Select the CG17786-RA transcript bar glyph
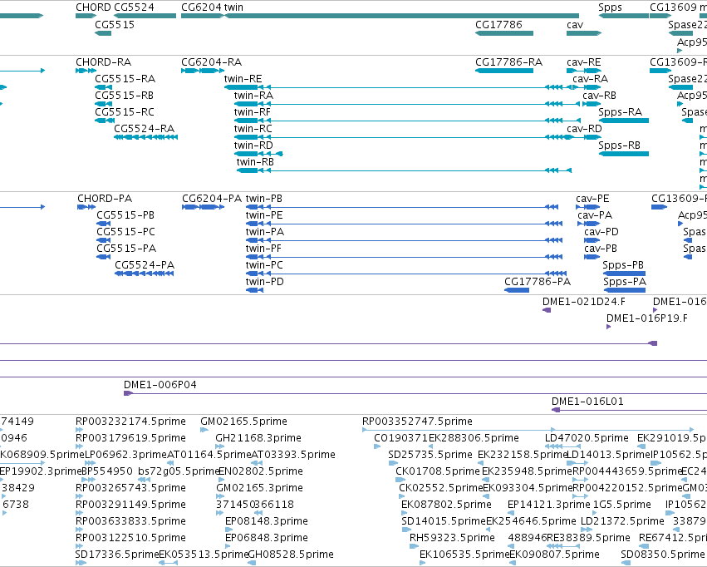 [x=504, y=71]
